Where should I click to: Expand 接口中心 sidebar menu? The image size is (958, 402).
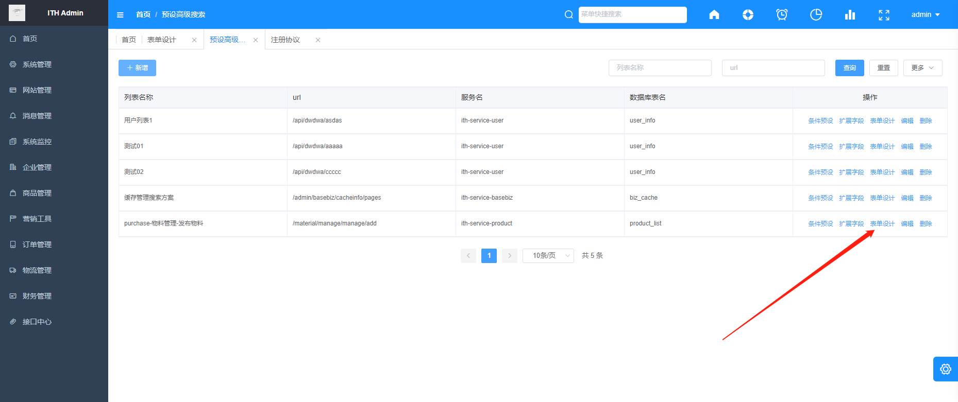(x=54, y=322)
